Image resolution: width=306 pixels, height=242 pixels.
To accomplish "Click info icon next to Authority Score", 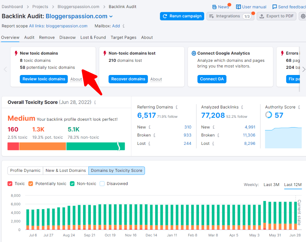I will coord(299,107).
